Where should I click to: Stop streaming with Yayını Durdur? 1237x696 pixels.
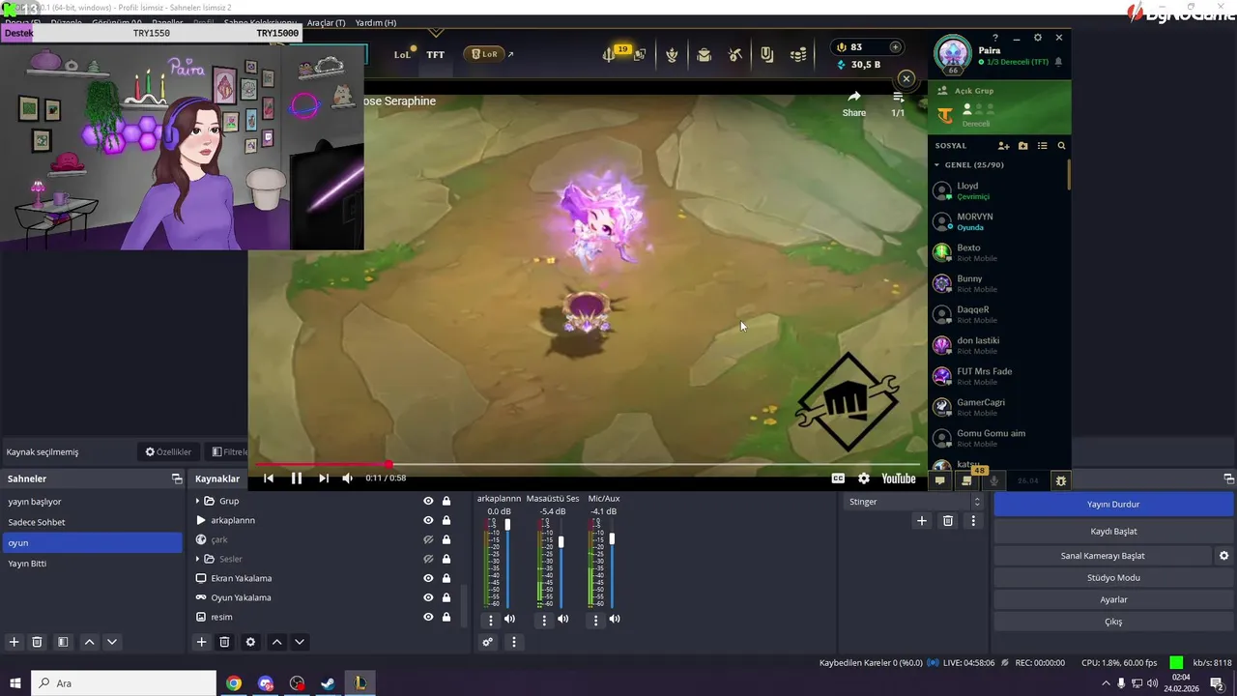[1113, 505]
